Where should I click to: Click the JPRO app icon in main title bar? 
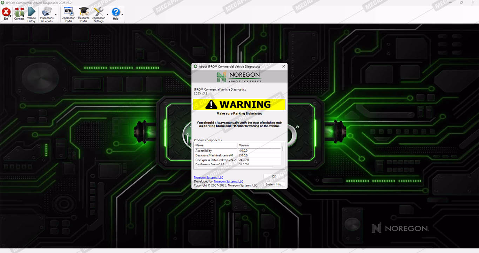point(3,2)
